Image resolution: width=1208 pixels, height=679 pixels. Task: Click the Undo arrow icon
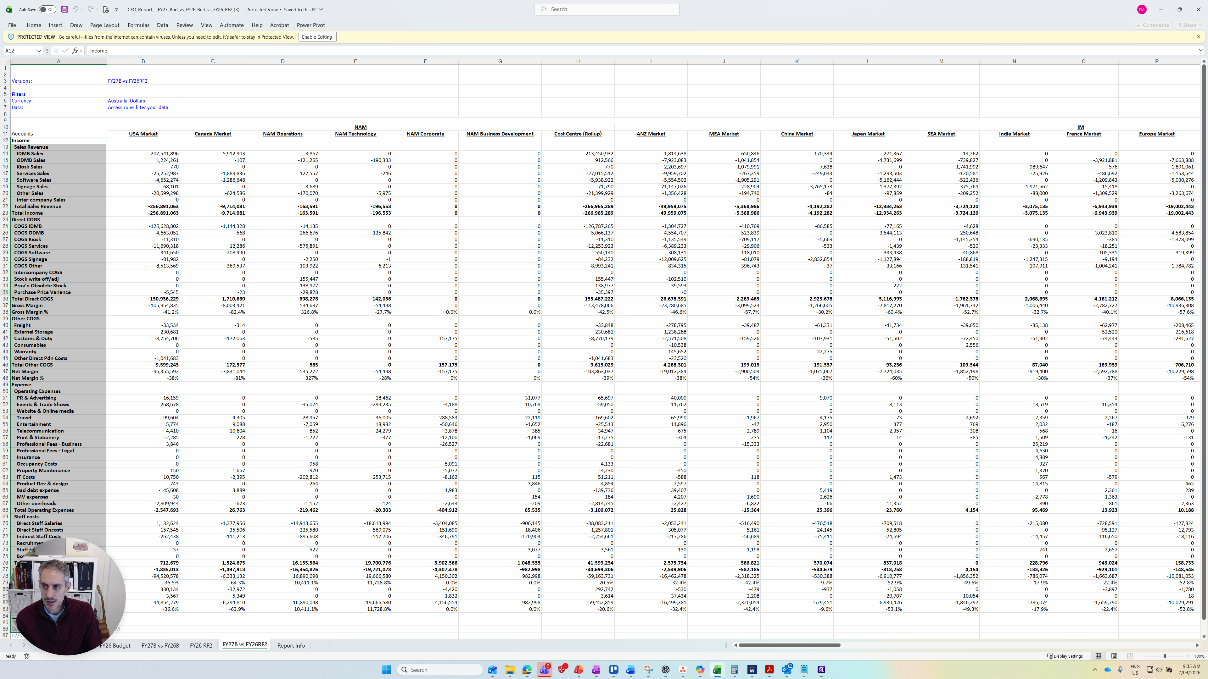75,9
